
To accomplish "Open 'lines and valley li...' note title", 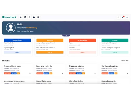I will [44, 66].
